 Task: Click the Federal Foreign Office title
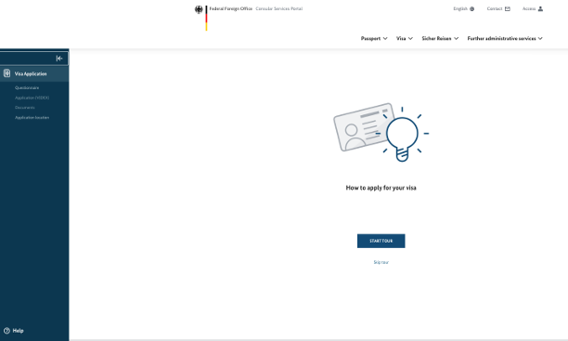[231, 8]
